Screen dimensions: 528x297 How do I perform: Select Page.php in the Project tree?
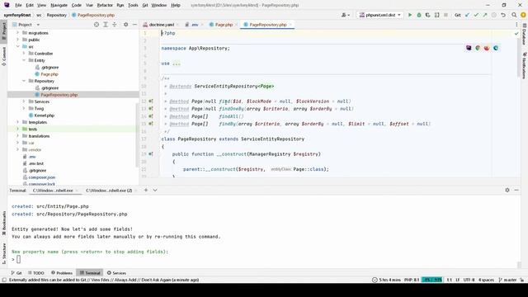pos(49,74)
